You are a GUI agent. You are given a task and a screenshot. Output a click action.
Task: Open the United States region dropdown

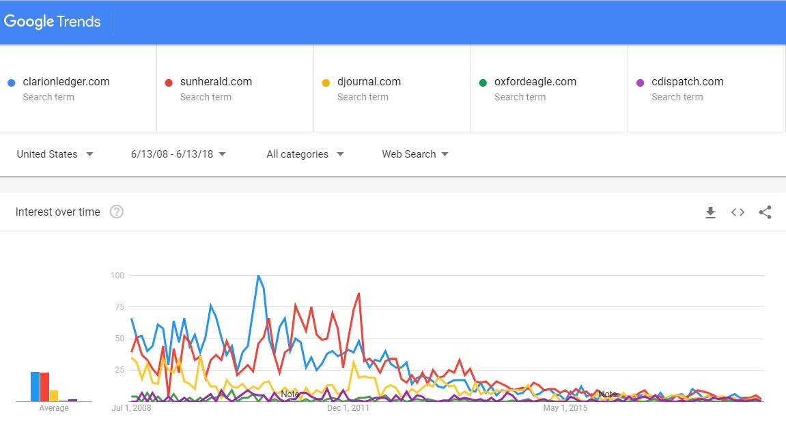(x=55, y=154)
